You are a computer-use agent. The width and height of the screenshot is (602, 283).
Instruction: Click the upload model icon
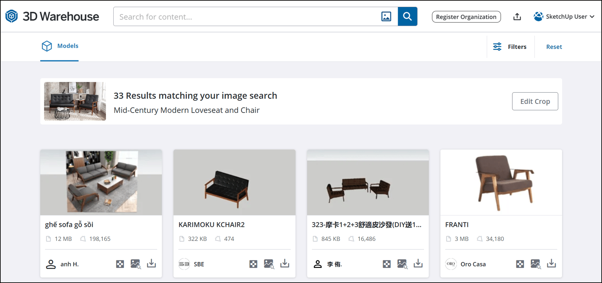click(517, 17)
